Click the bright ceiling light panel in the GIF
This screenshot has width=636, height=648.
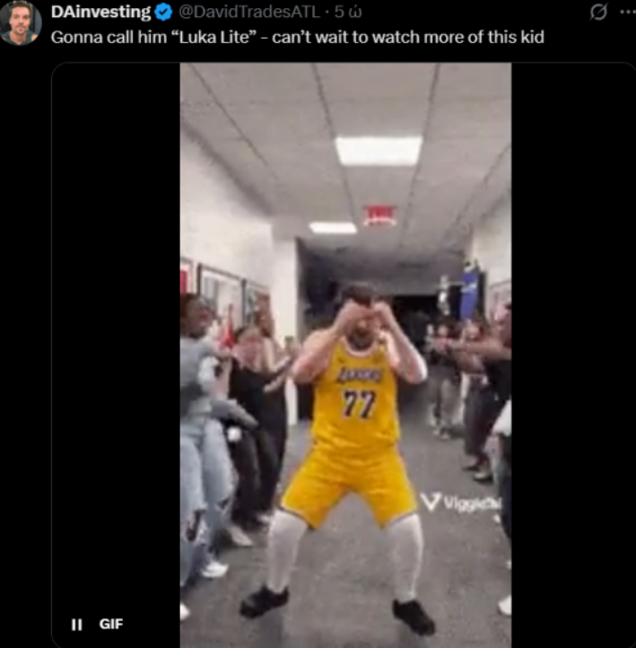pos(378,150)
